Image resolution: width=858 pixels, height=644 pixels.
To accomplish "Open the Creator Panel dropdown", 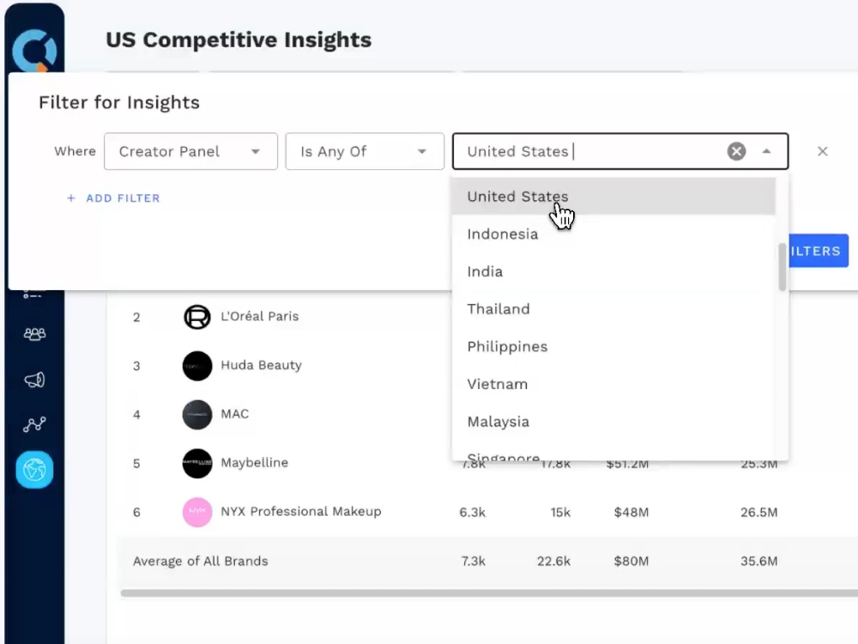I will coord(190,152).
